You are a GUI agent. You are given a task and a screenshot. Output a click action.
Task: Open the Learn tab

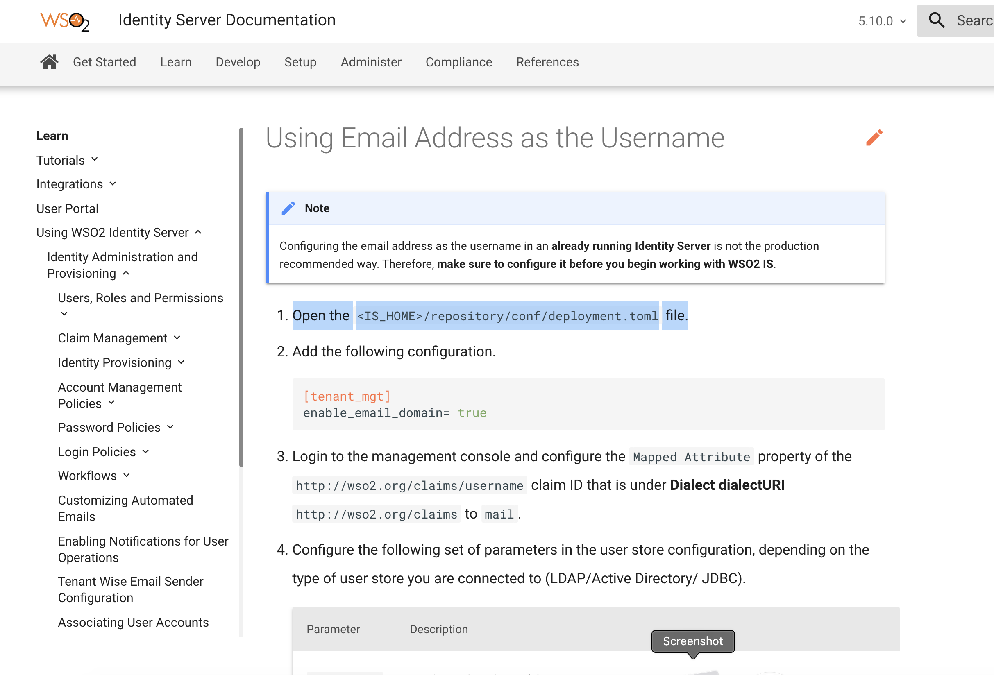pos(176,62)
